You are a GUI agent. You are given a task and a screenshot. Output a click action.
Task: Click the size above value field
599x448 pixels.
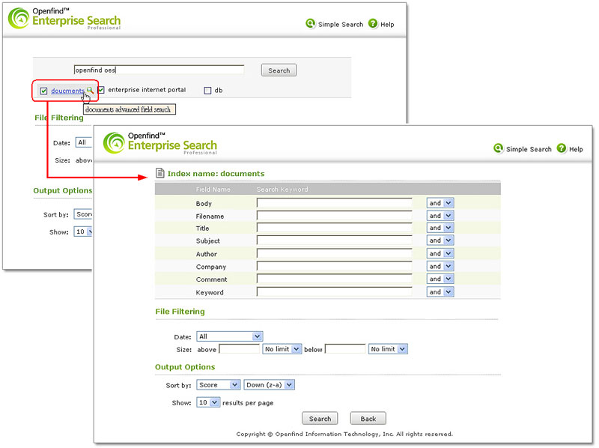(239, 349)
